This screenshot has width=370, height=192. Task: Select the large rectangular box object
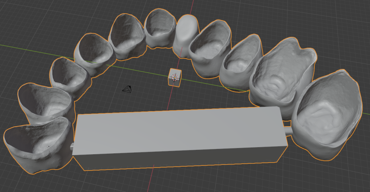coord(179,138)
